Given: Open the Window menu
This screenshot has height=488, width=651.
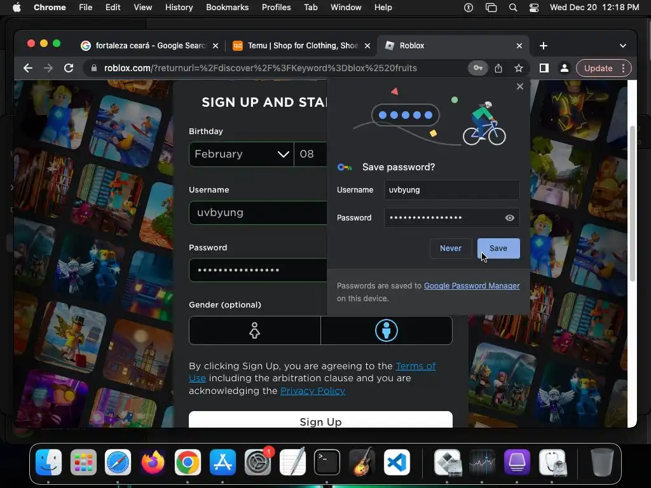Looking at the screenshot, I should pyautogui.click(x=346, y=8).
